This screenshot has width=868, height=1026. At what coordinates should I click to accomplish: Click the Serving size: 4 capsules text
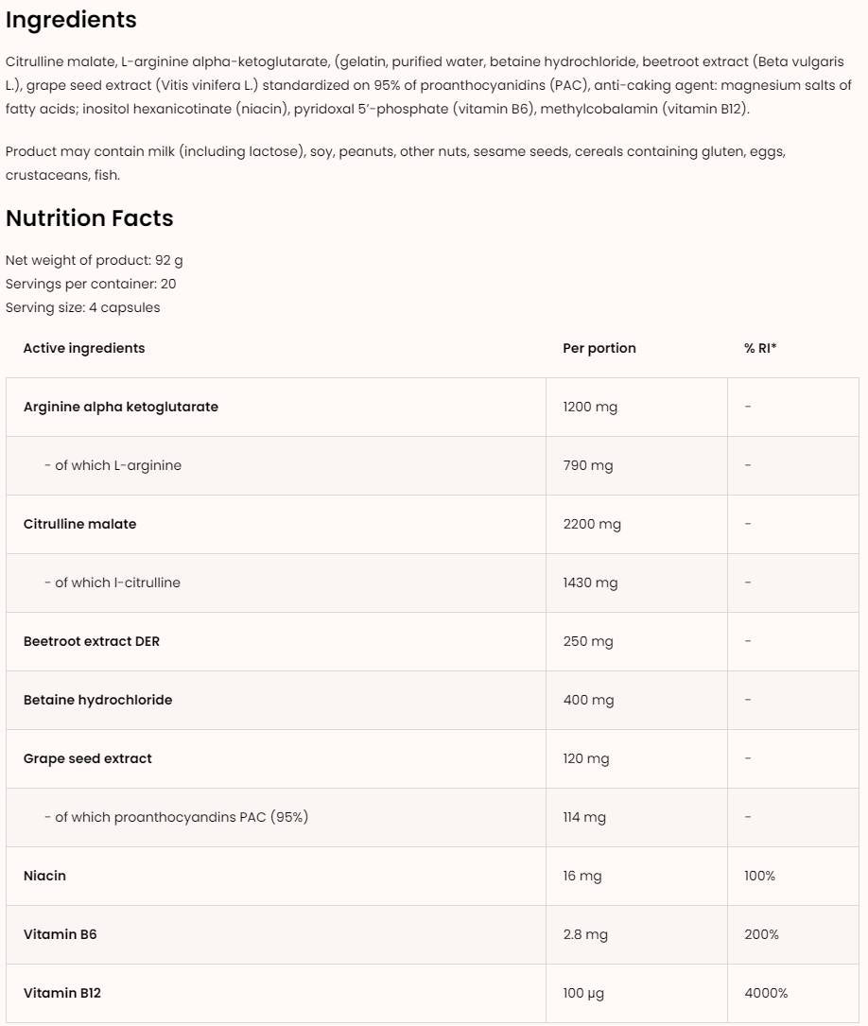click(x=83, y=307)
